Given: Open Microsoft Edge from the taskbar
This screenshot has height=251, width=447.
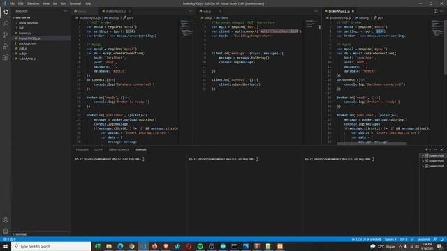Looking at the screenshot, I should point(120,246).
